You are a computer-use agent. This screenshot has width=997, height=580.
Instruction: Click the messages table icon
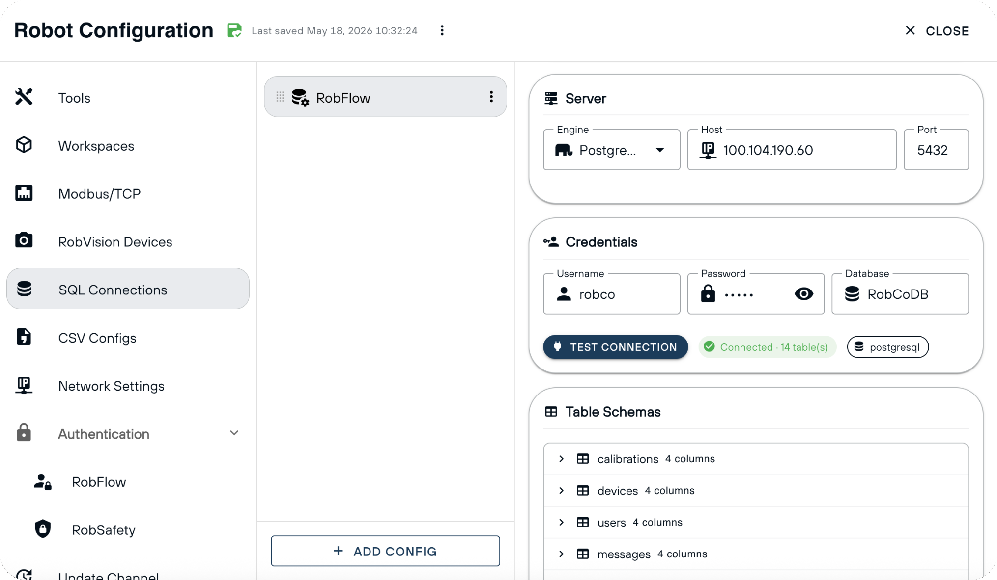point(583,554)
